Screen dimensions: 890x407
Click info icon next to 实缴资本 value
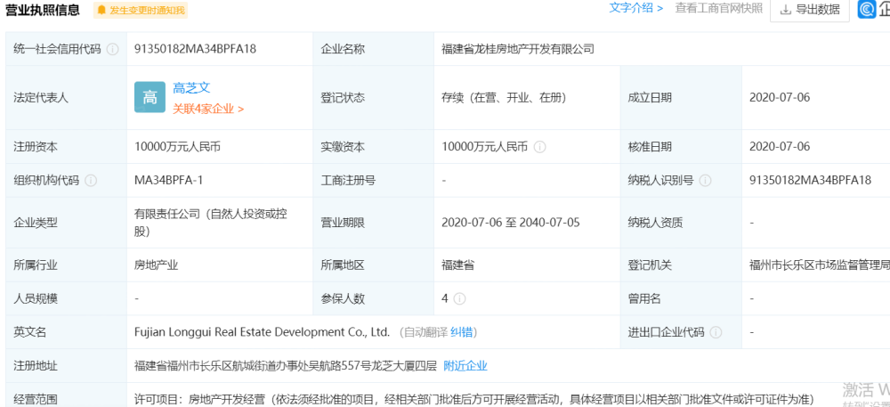pos(540,147)
